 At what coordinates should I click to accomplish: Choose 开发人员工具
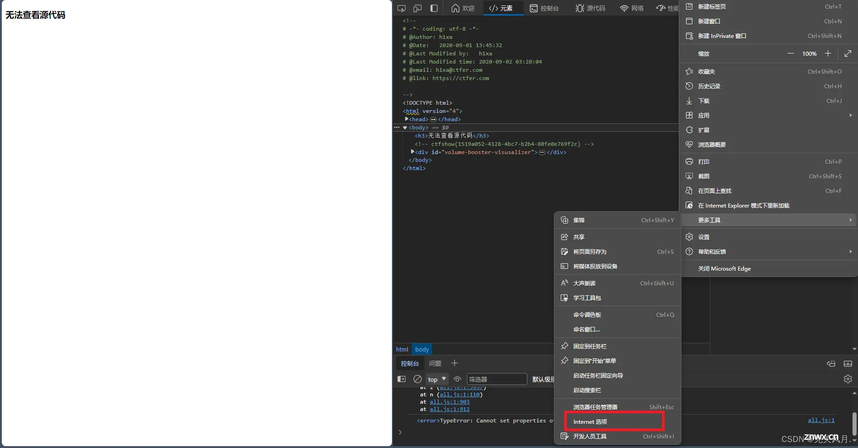tap(617, 436)
